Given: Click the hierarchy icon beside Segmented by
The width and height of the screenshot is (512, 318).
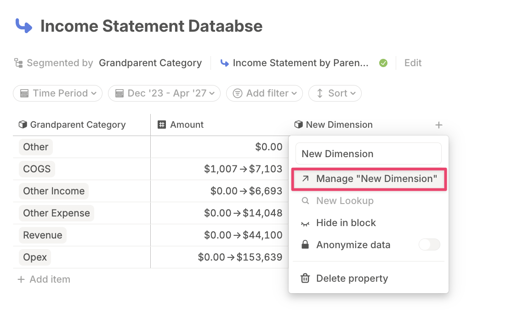Looking at the screenshot, I should pos(18,63).
